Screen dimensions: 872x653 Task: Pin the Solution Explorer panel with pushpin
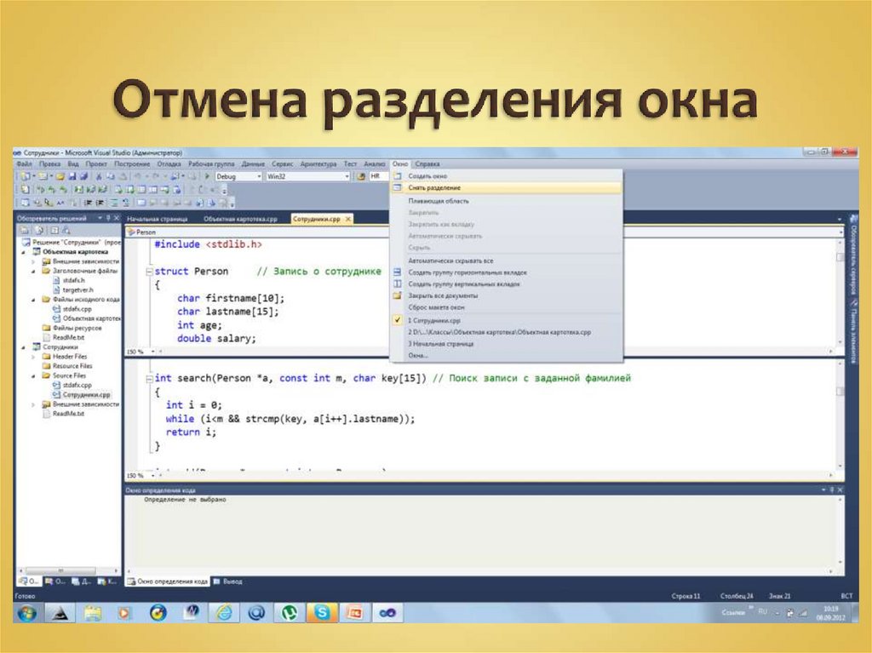[108, 218]
